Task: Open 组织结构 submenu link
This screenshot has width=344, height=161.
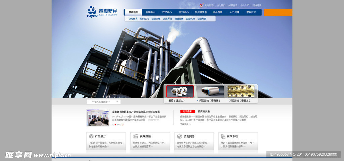Action: pos(144,19)
